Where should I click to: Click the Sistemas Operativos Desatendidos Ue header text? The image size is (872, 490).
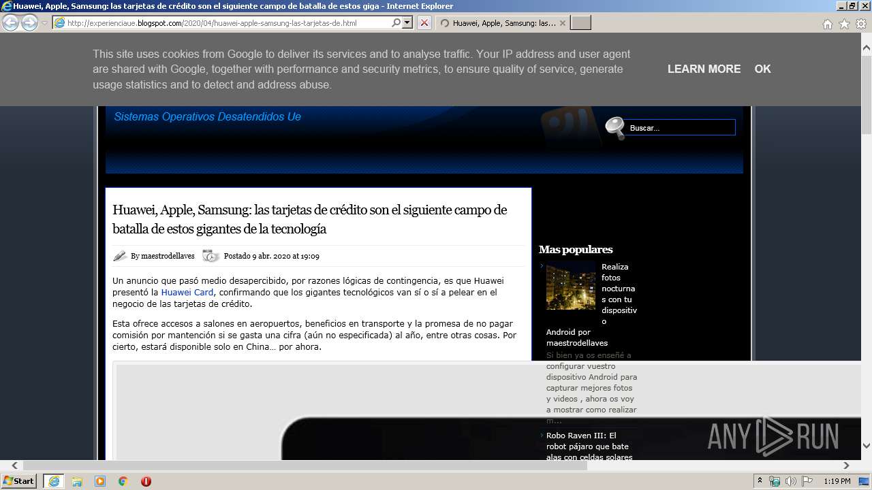[207, 116]
